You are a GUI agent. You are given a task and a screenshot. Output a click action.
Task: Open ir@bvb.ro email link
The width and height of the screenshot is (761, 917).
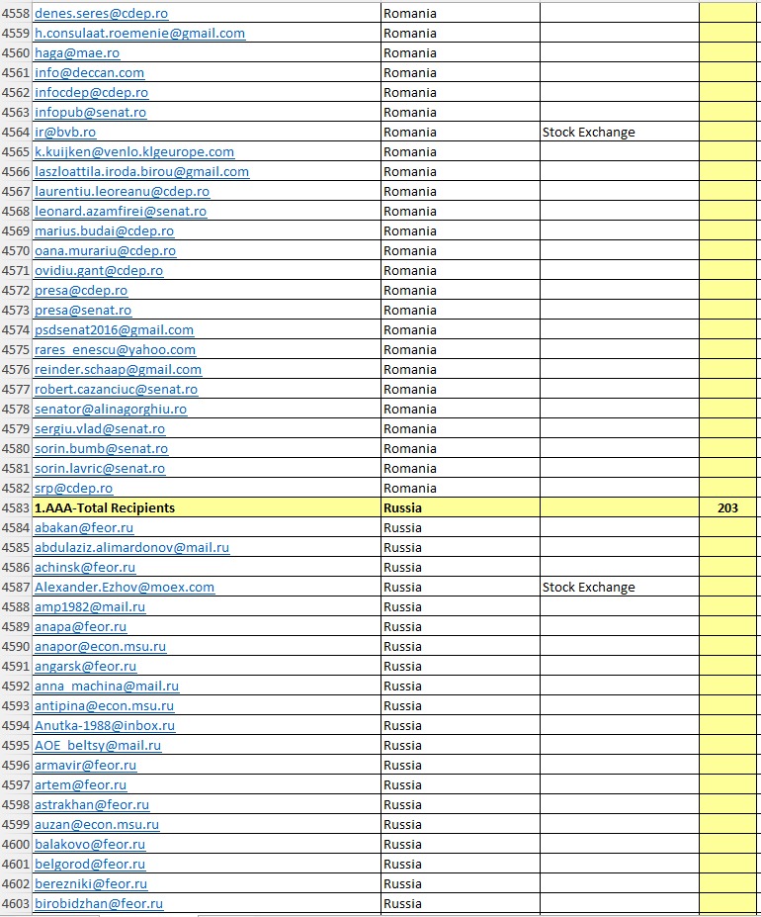(65, 133)
